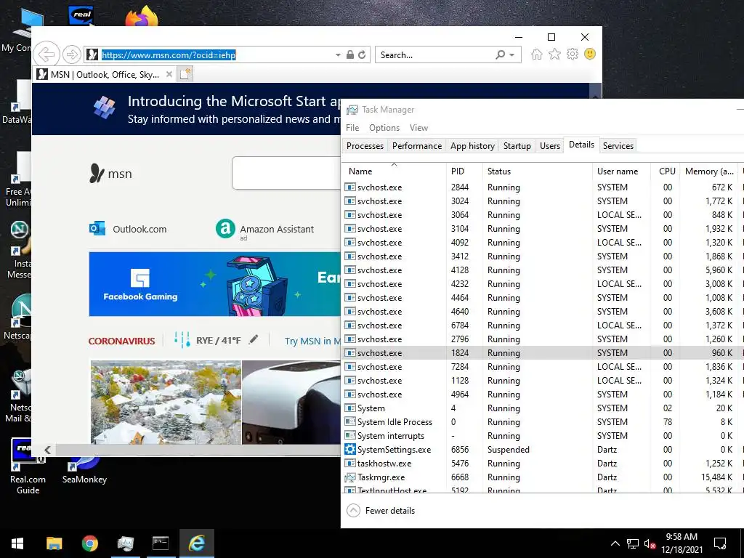The height and width of the screenshot is (558, 744).
Task: Click the Internet Explorer taskbar icon
Action: [x=196, y=543]
